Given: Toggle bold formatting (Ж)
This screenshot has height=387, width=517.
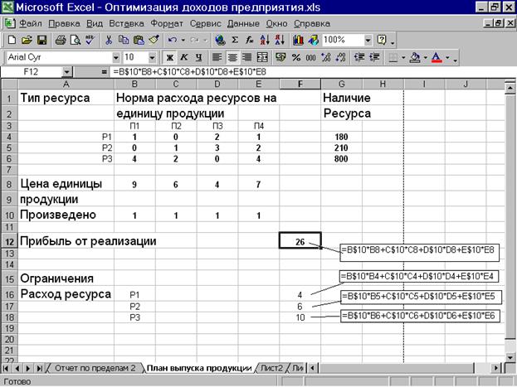Looking at the screenshot, I should click(169, 58).
